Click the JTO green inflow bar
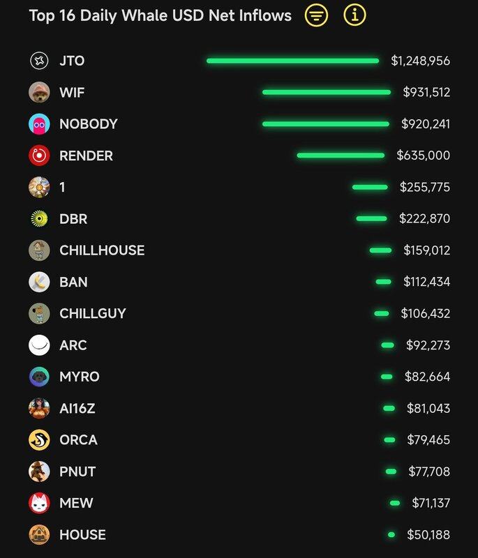478x558 pixels. point(292,61)
